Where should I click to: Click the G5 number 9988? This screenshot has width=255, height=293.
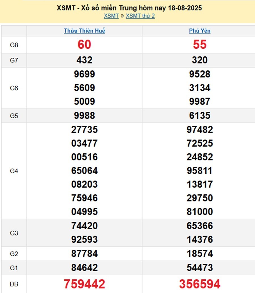pos(84,116)
